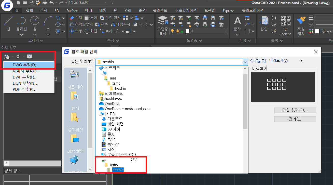Click the Mirror (대칭복사) tool

120,24
